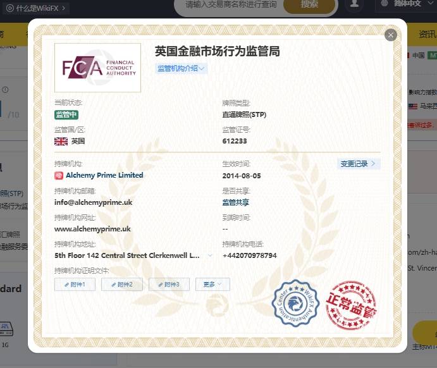The width and height of the screenshot is (437, 368).
Task: Expand the full address chevron
Action: [x=210, y=255]
